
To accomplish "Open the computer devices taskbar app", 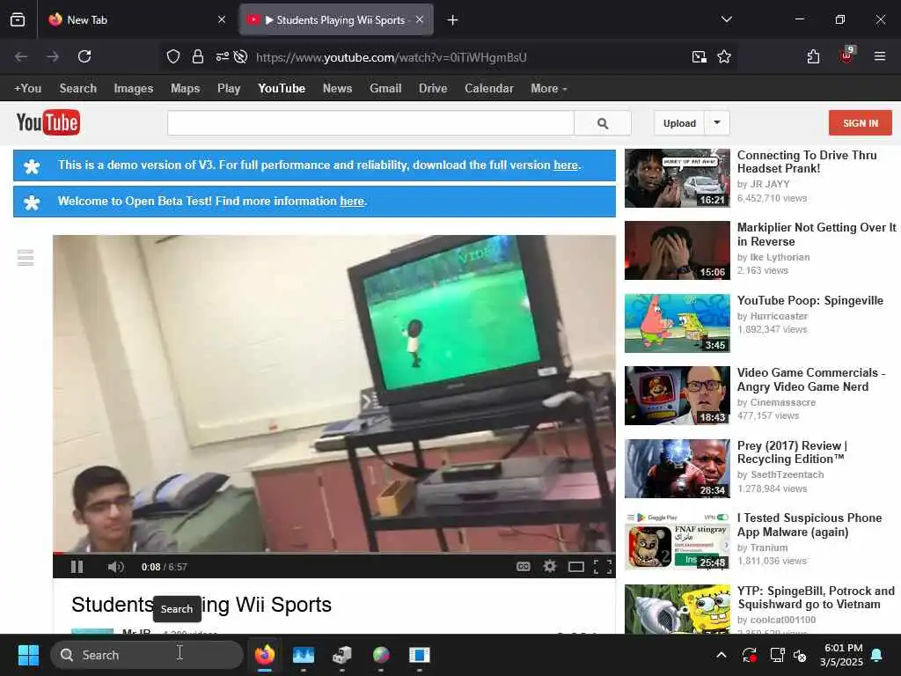I will pos(342,655).
